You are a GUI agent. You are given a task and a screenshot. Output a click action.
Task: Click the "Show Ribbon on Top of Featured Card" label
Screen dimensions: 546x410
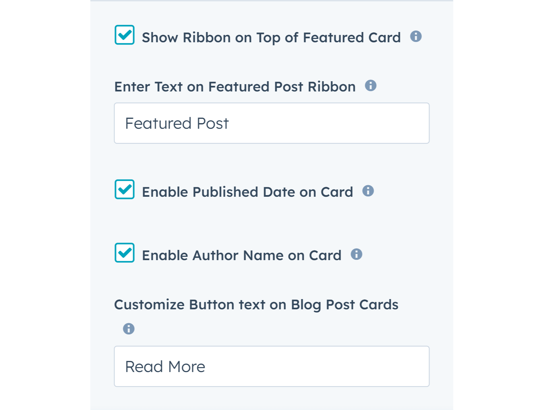point(271,37)
